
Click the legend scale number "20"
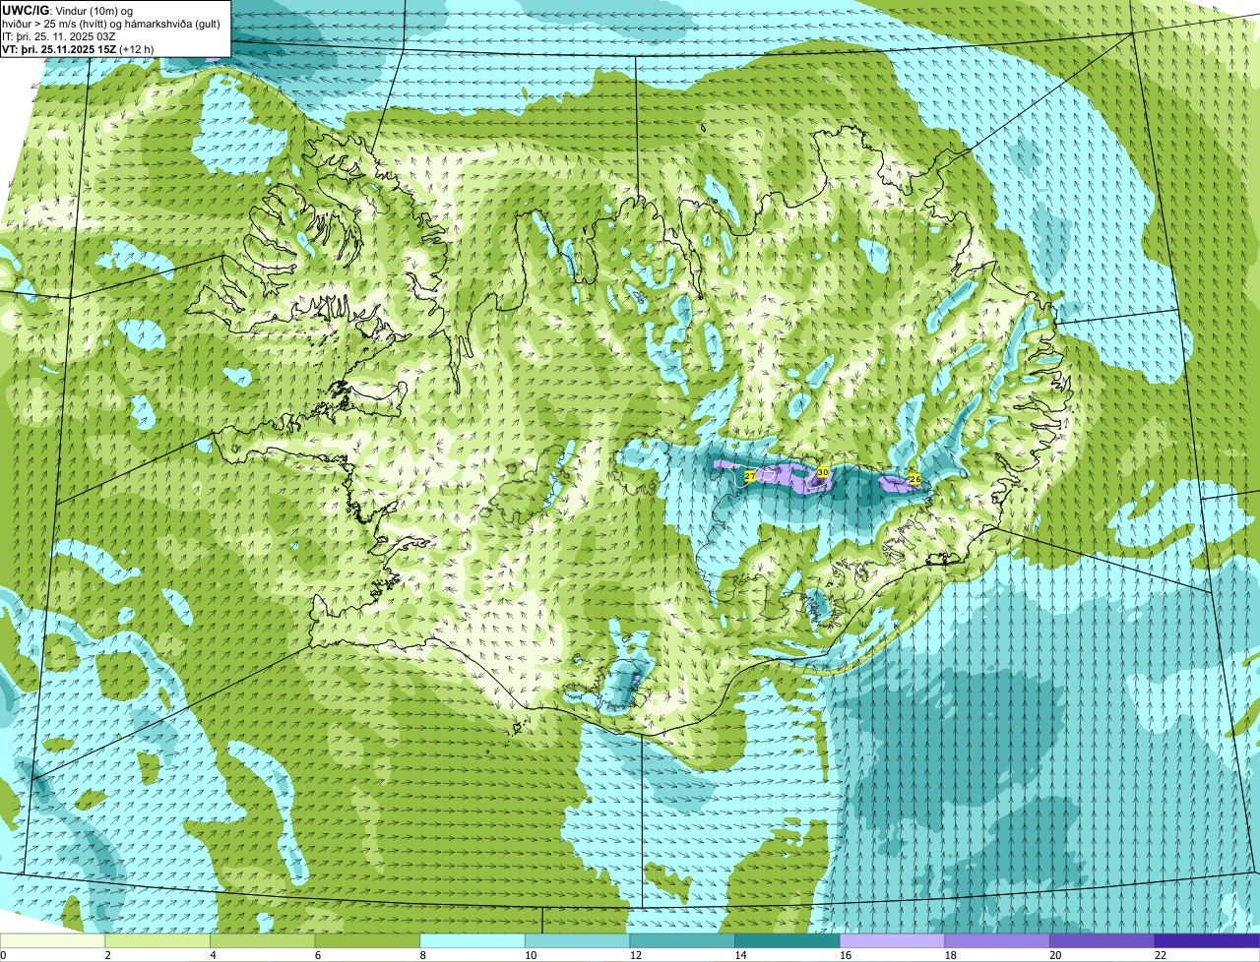pos(1055,955)
